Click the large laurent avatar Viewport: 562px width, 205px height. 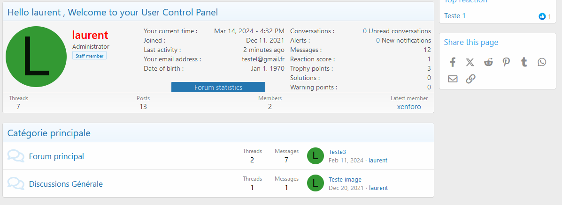coord(36,56)
